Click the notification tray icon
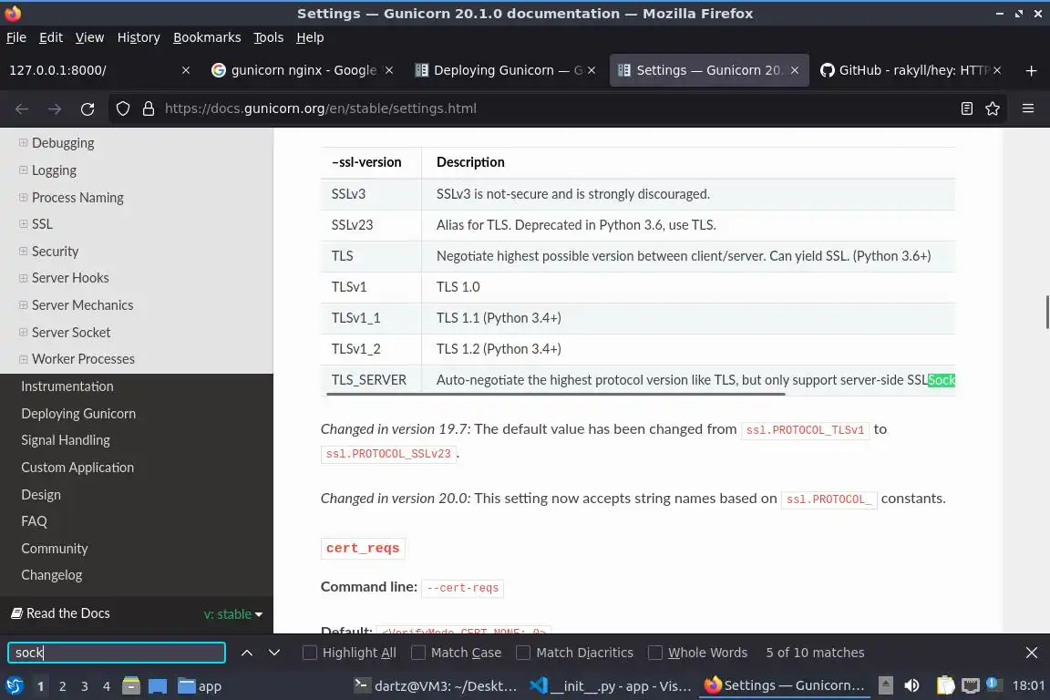Image resolution: width=1050 pixels, height=700 pixels. coord(993,685)
